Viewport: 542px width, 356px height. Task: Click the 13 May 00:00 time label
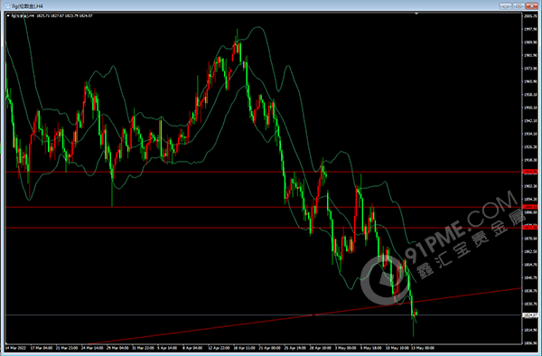point(423,348)
